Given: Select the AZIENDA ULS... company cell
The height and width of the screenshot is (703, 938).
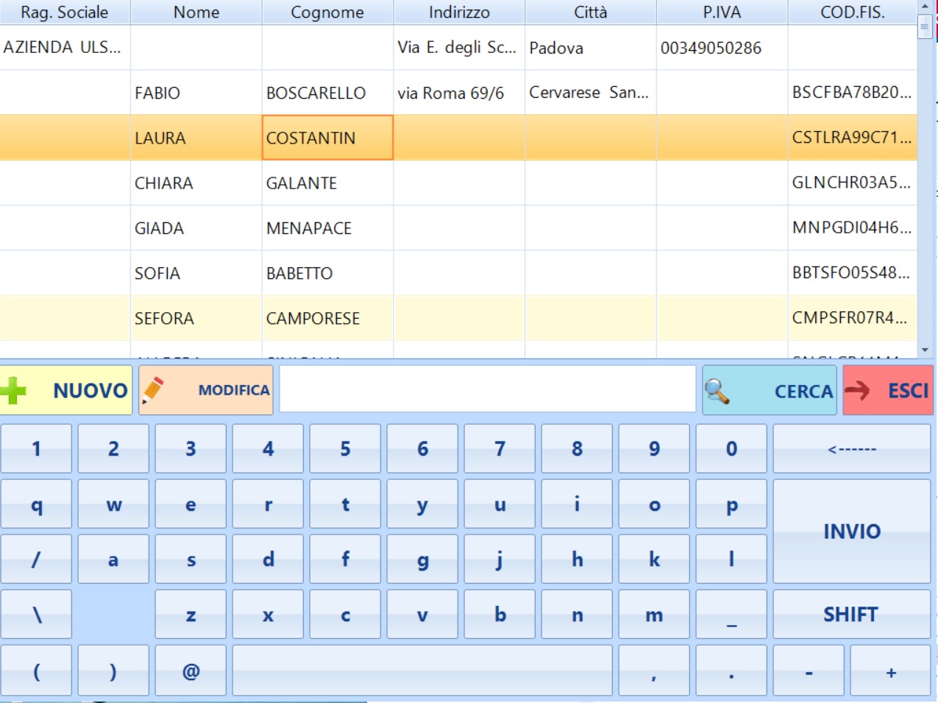Looking at the screenshot, I should pos(63,48).
